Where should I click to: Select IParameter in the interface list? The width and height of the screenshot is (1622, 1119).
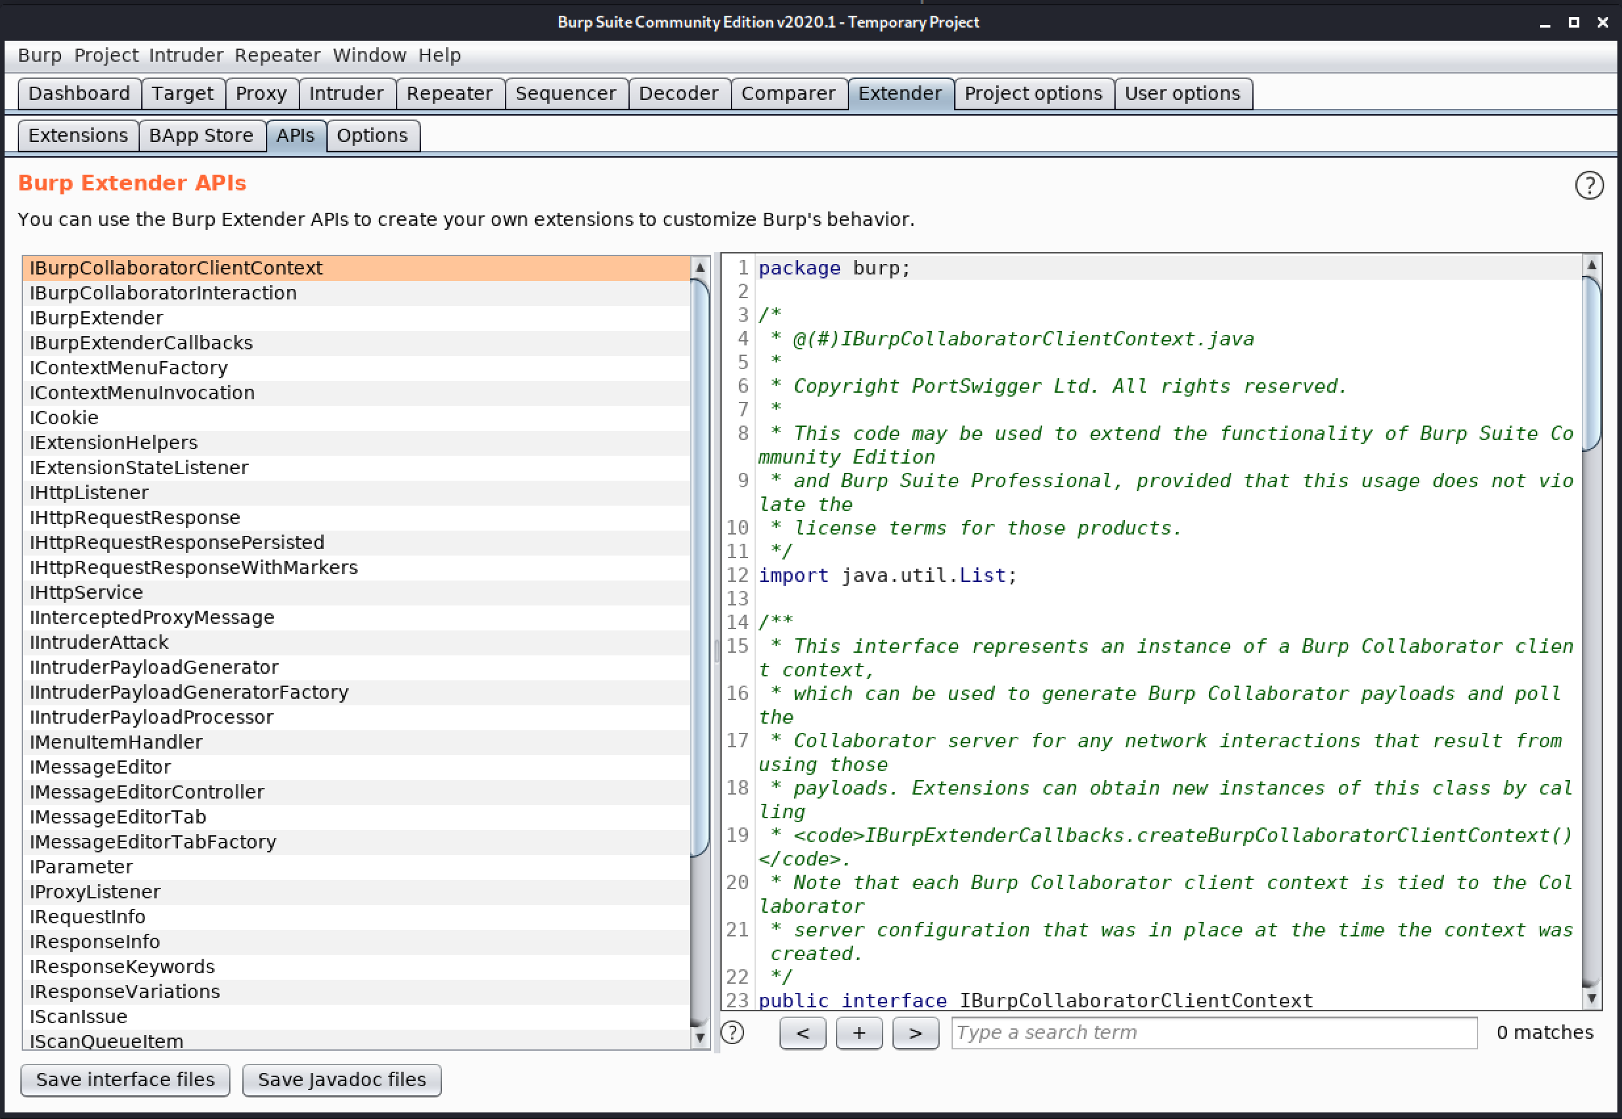pos(356,867)
